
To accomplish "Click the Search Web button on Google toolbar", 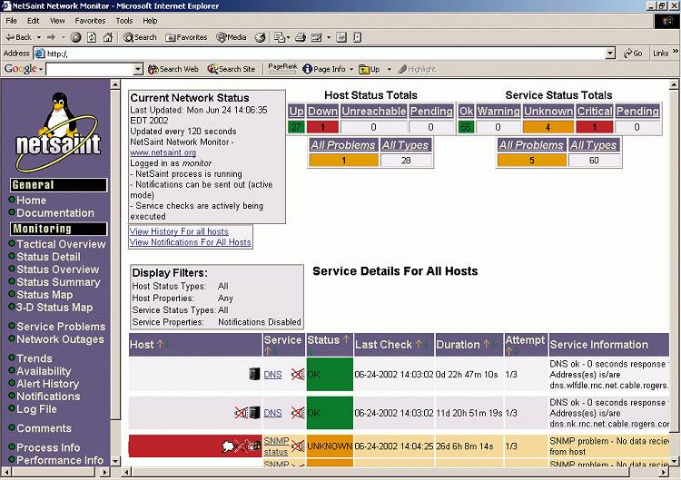I will [173, 69].
